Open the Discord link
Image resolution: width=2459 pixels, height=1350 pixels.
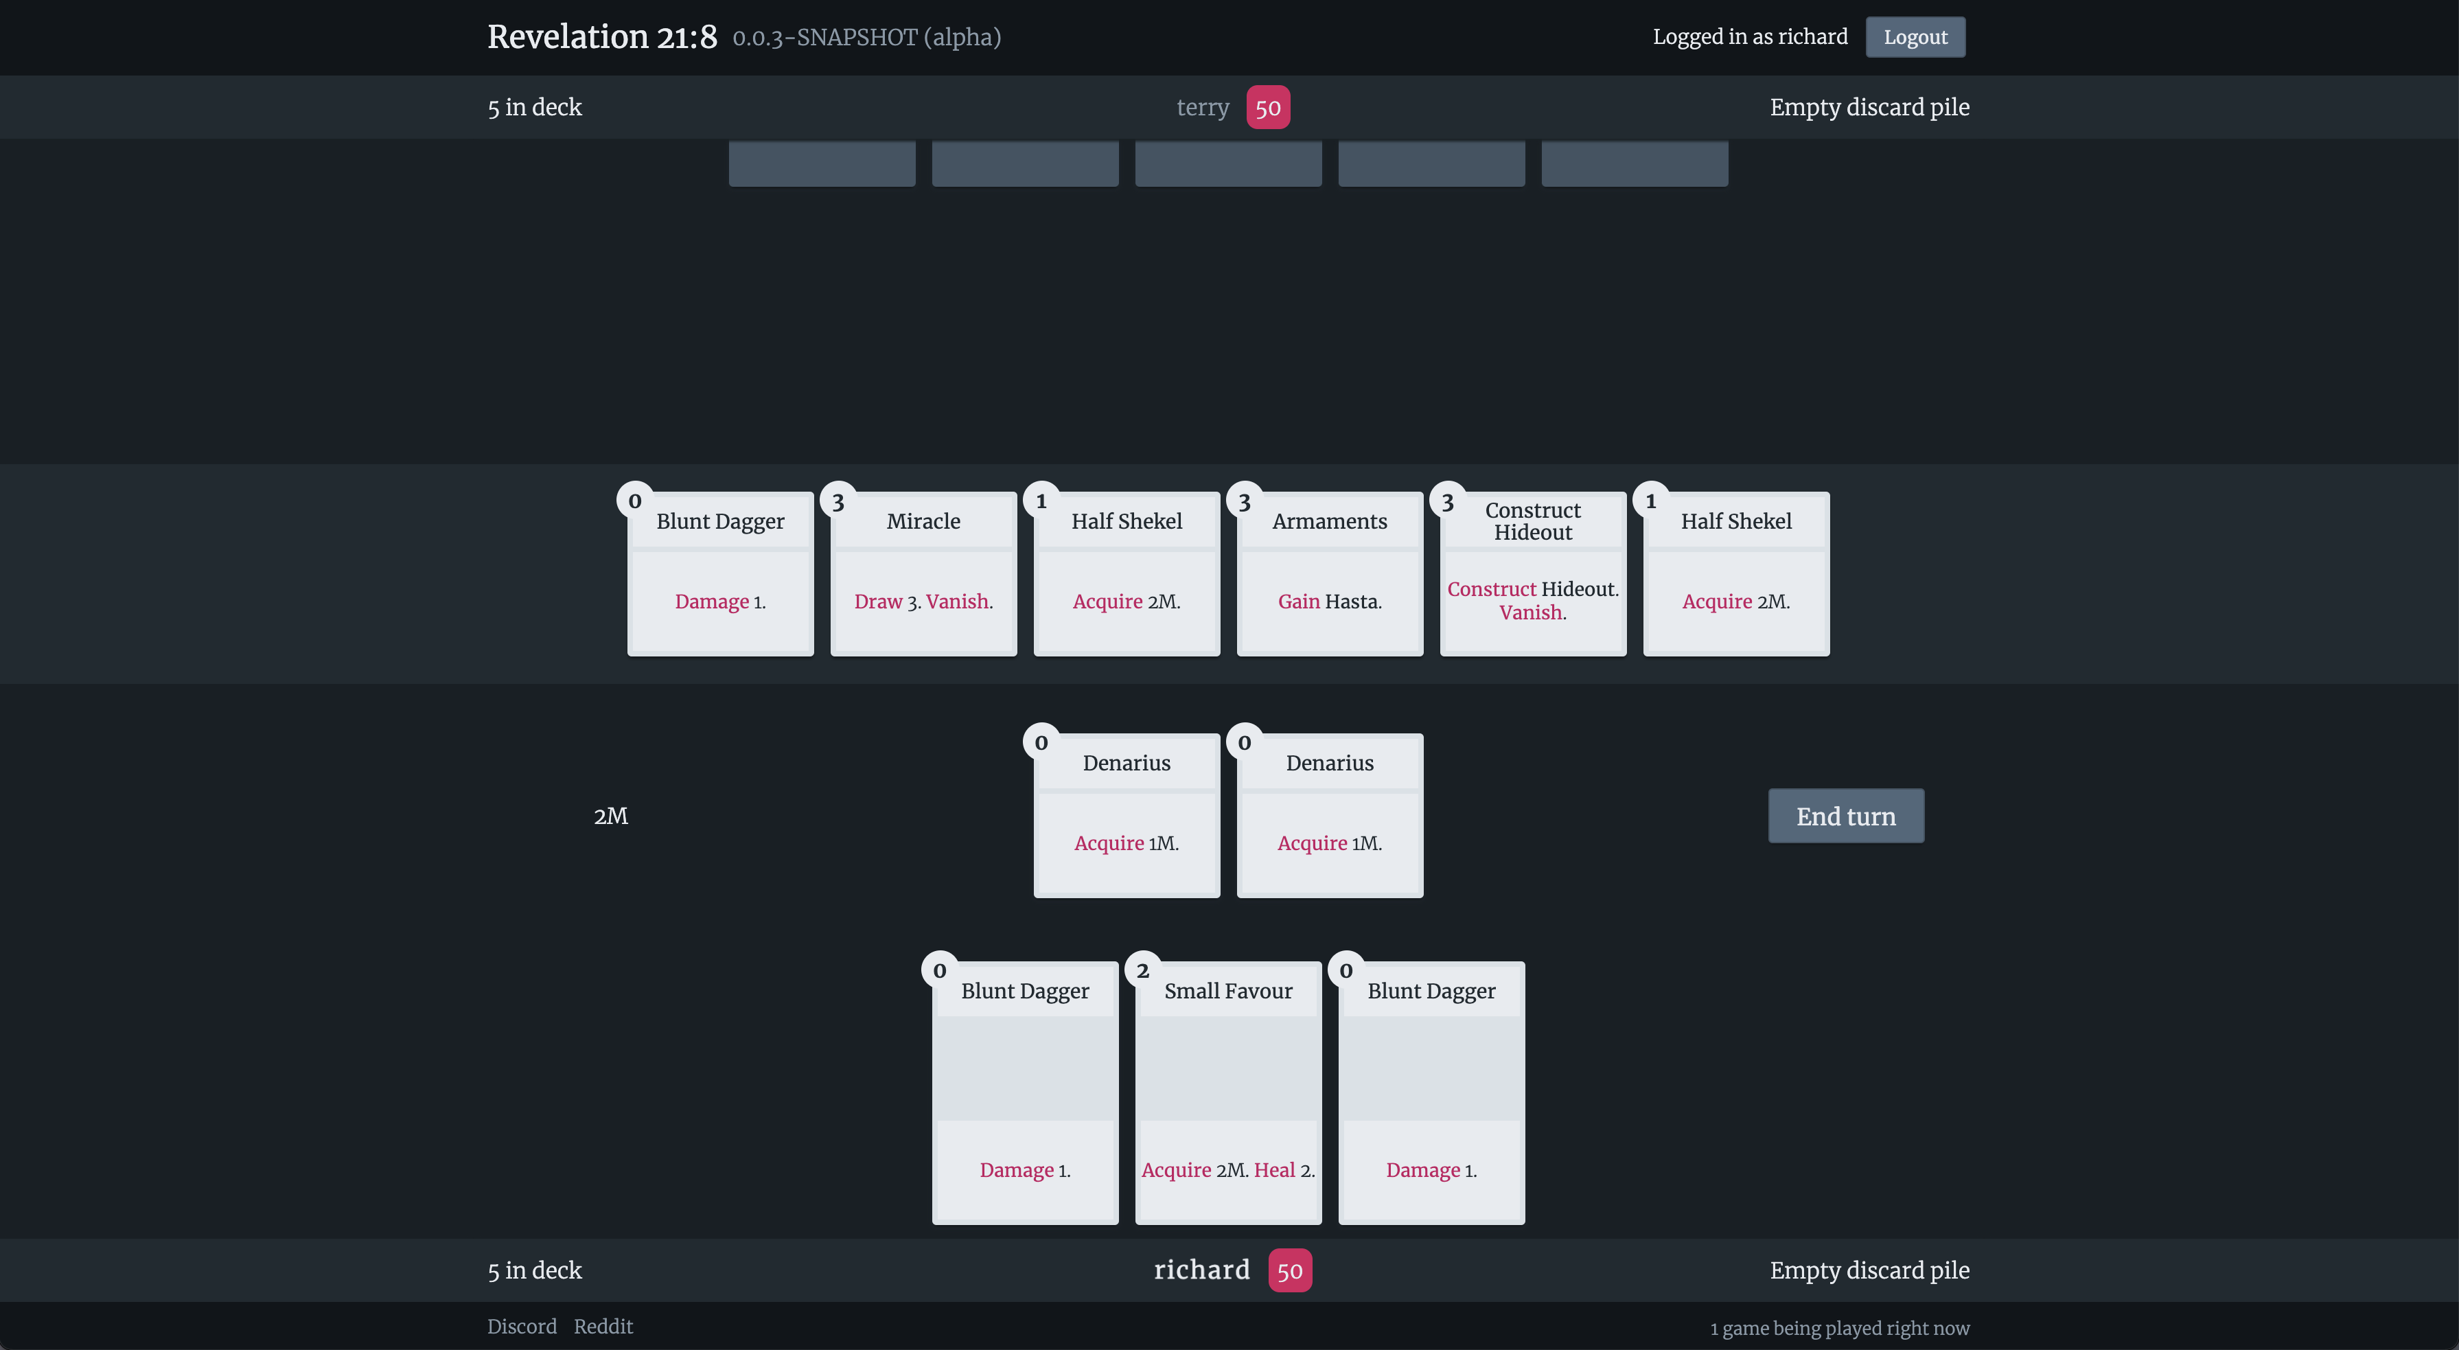tap(521, 1326)
